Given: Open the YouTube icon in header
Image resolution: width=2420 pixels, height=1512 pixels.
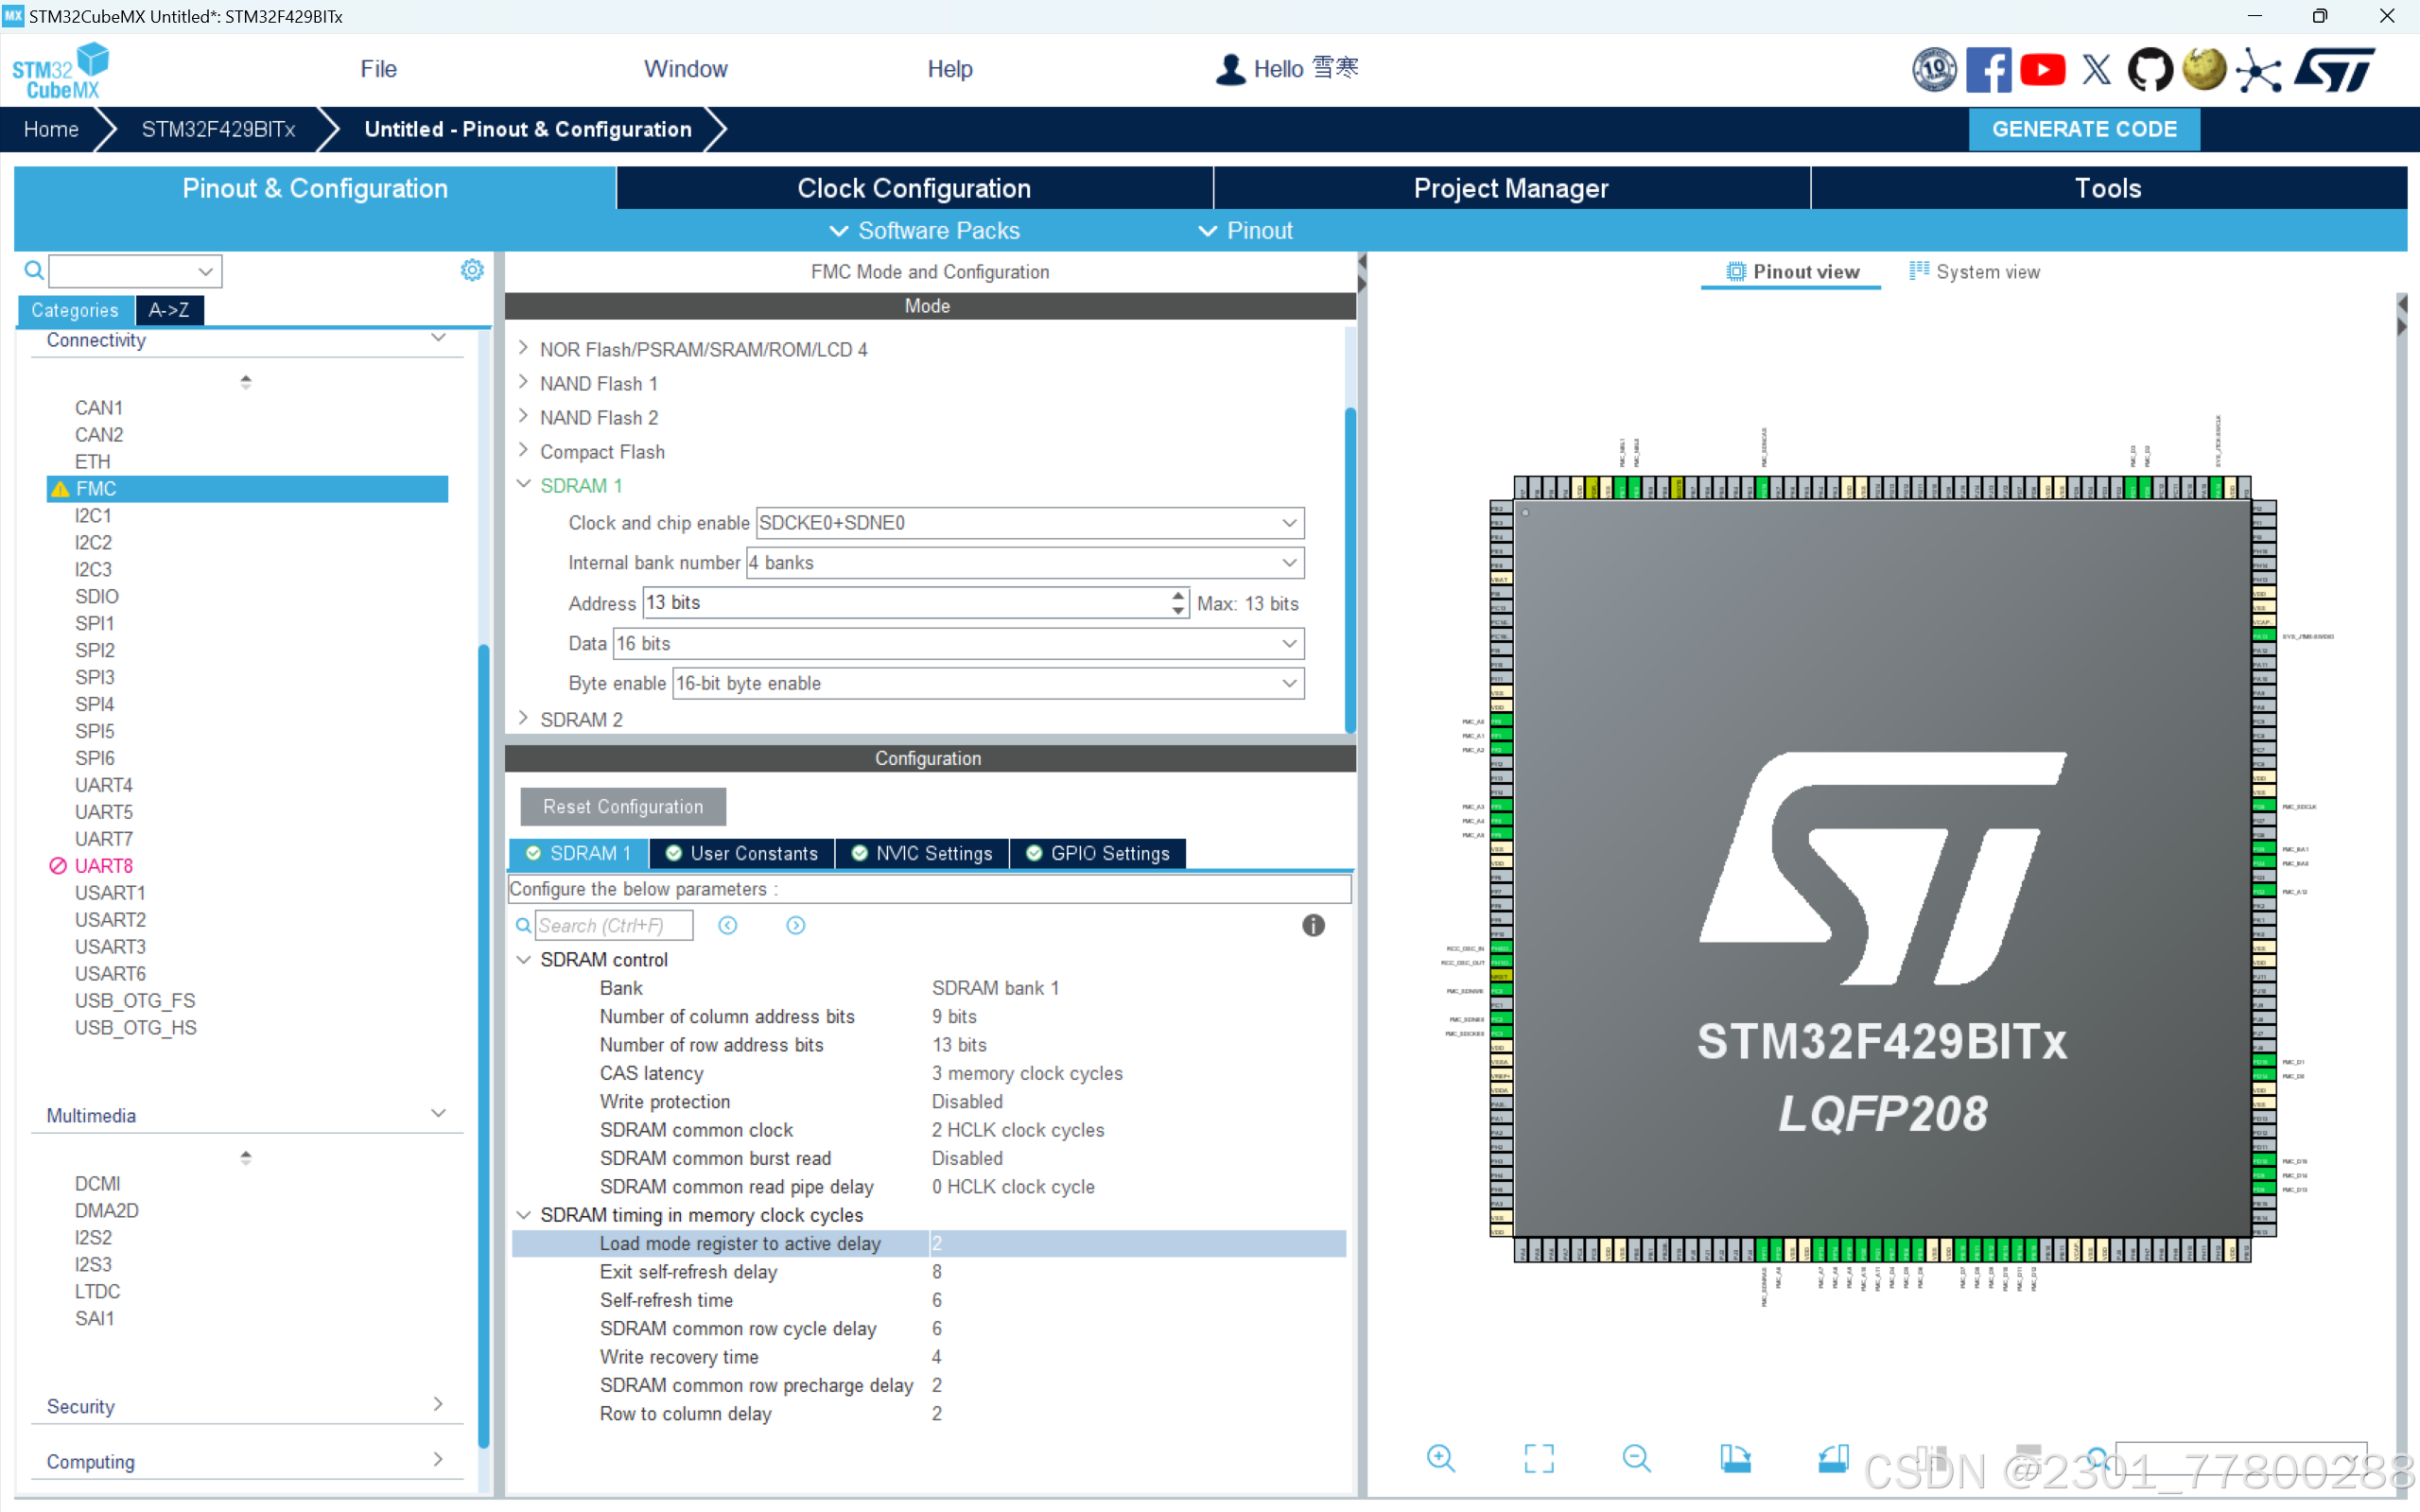Looking at the screenshot, I should click(2042, 69).
